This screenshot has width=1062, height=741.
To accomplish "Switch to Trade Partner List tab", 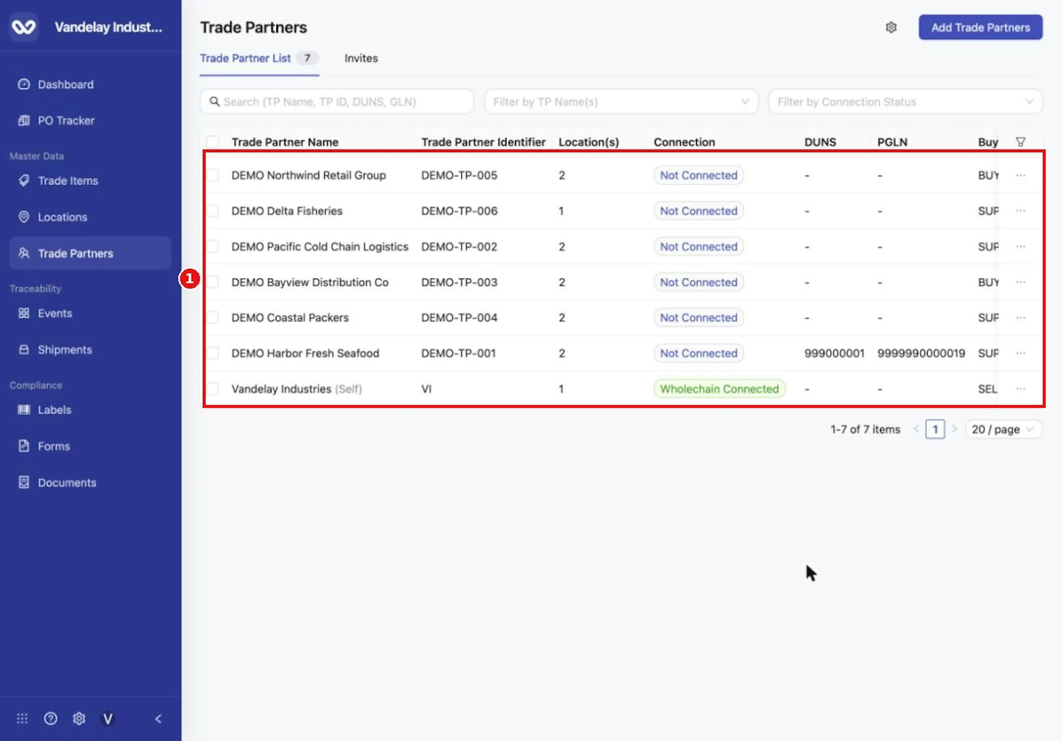I will [259, 58].
